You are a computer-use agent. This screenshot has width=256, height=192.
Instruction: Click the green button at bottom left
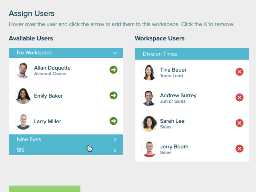[44, 189]
